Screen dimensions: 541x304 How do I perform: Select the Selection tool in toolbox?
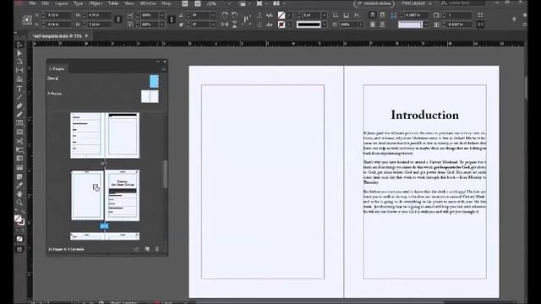(x=19, y=45)
